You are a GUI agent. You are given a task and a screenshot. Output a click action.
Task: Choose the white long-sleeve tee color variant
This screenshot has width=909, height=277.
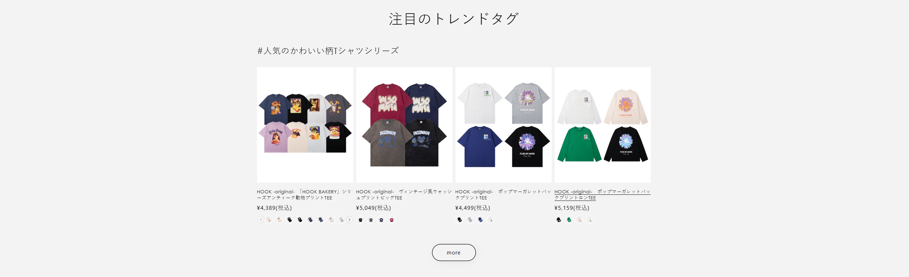[590, 220]
